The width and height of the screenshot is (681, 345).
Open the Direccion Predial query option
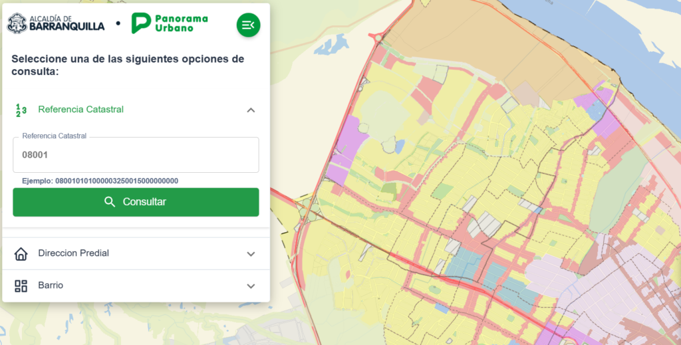[74, 253]
